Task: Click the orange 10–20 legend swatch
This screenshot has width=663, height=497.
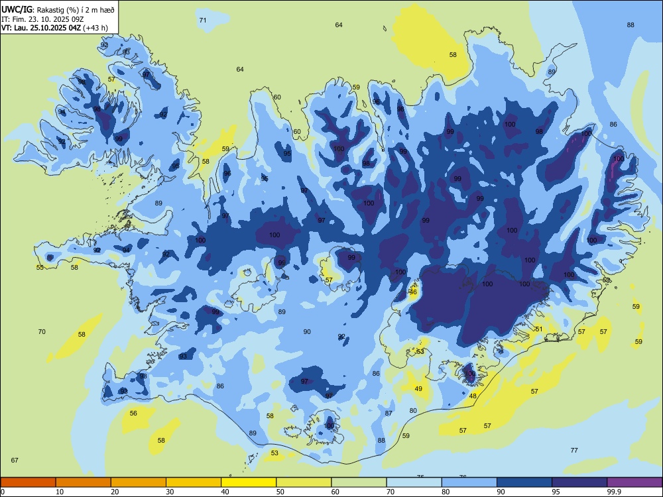Action: [x=84, y=482]
